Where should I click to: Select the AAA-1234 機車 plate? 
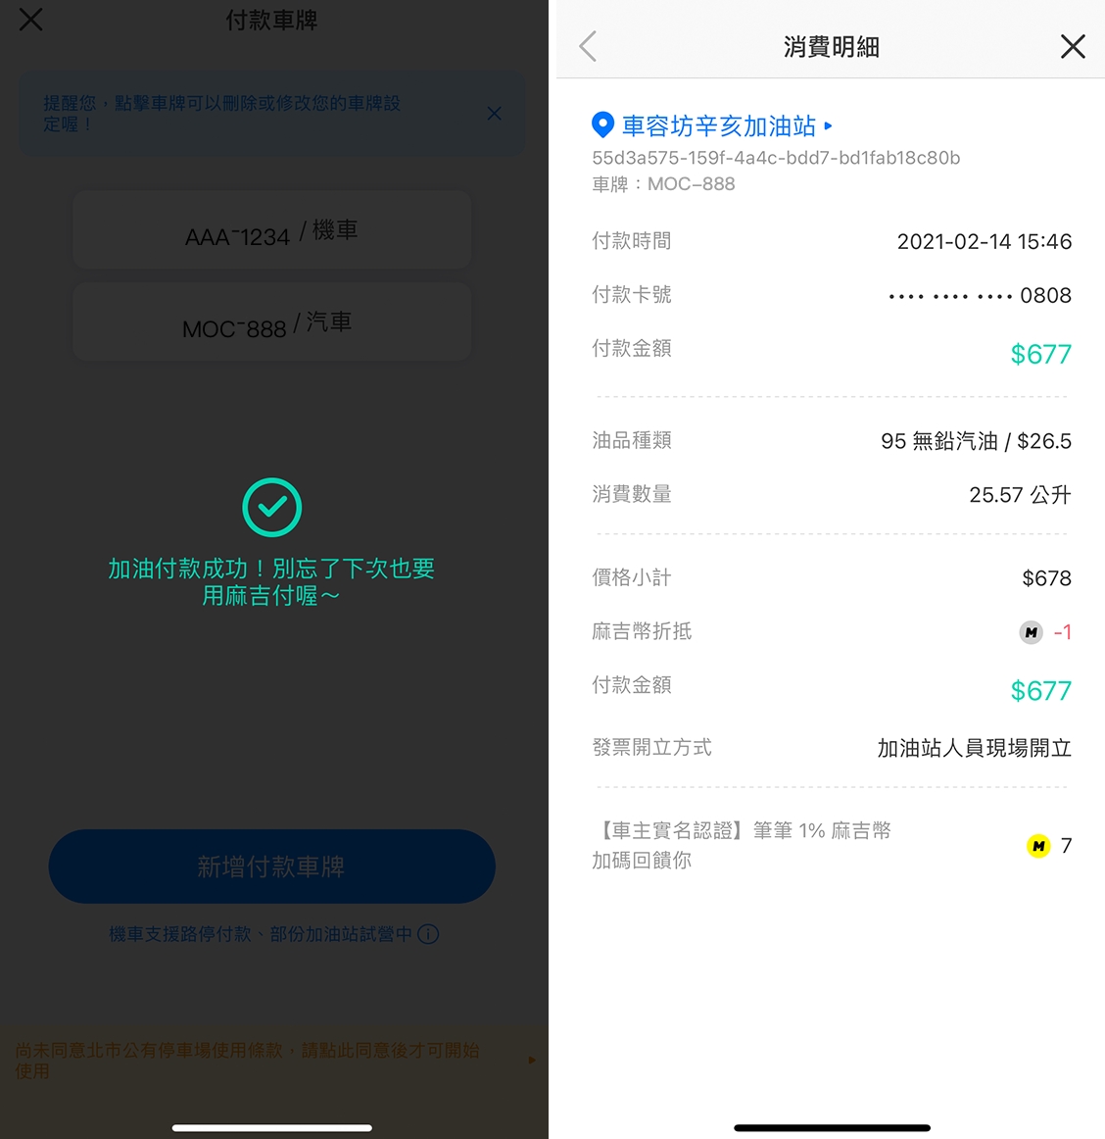point(272,230)
